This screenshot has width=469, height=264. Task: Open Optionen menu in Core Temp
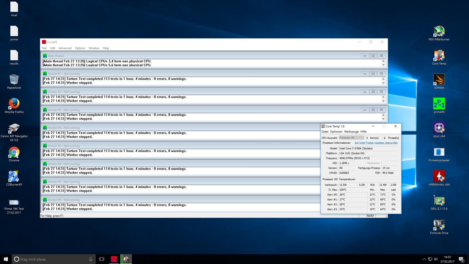click(336, 132)
